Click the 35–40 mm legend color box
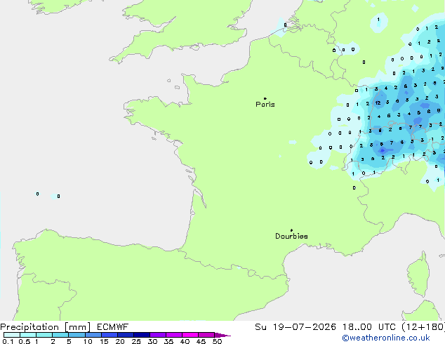The image size is (445, 344). (174, 335)
